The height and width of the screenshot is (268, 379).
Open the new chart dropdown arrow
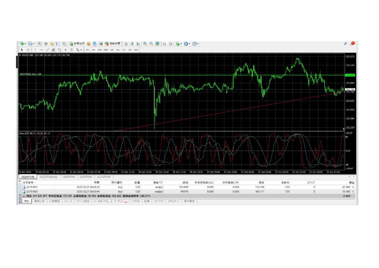[26, 44]
